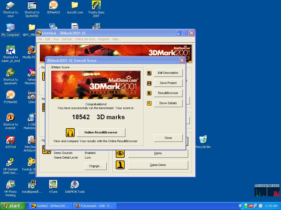Screen dimensions: 281x210
Task: Open the Shortcut to SpybotSD icon
Action: coord(32,9)
